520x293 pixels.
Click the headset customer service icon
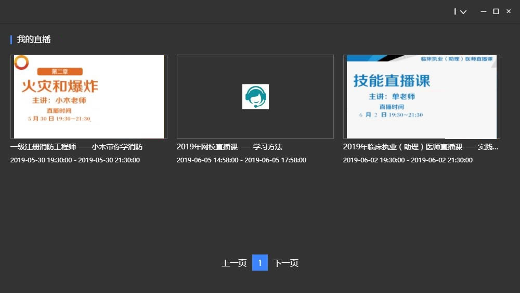pos(255,97)
